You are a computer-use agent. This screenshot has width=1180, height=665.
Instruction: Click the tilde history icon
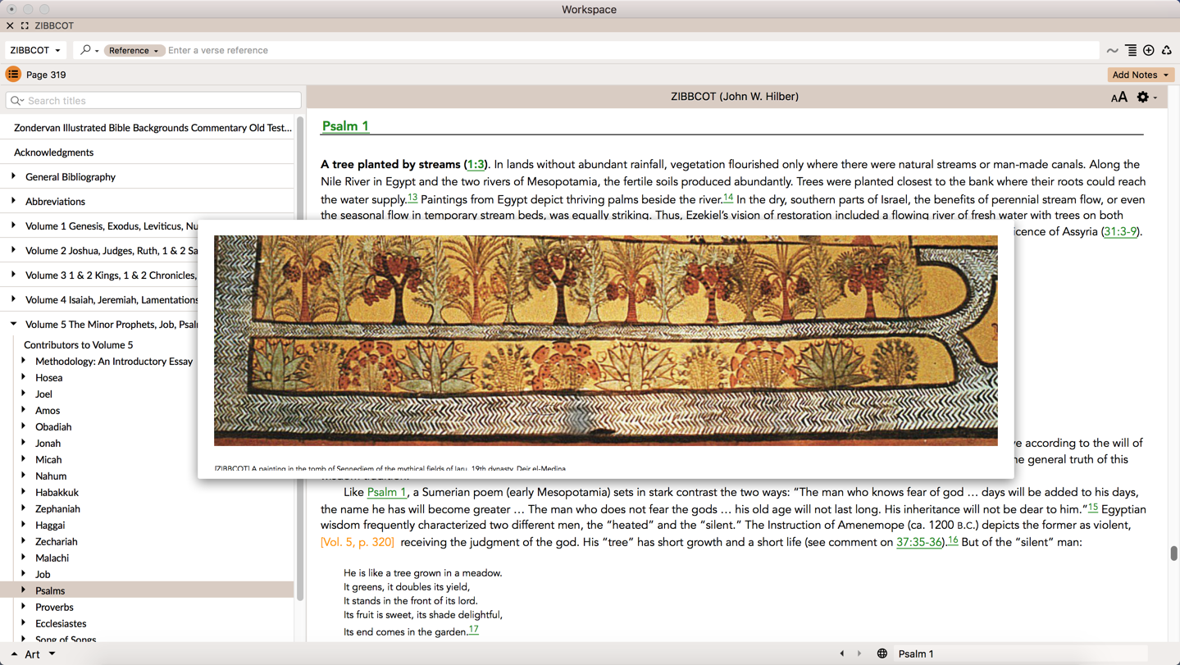click(x=1112, y=51)
